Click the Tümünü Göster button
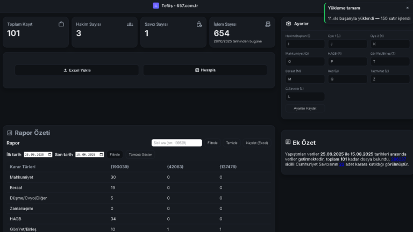 pyautogui.click(x=140, y=155)
